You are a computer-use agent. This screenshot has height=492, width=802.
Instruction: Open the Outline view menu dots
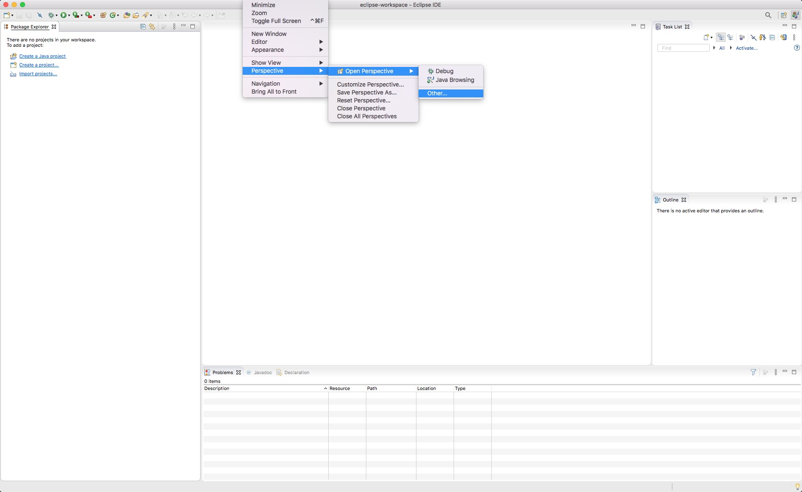point(776,200)
